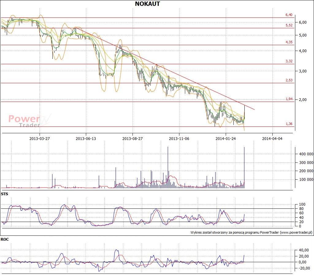This screenshot has width=314, height=276.
Task: Select the 6,40 resistance level label
Action: point(289,15)
